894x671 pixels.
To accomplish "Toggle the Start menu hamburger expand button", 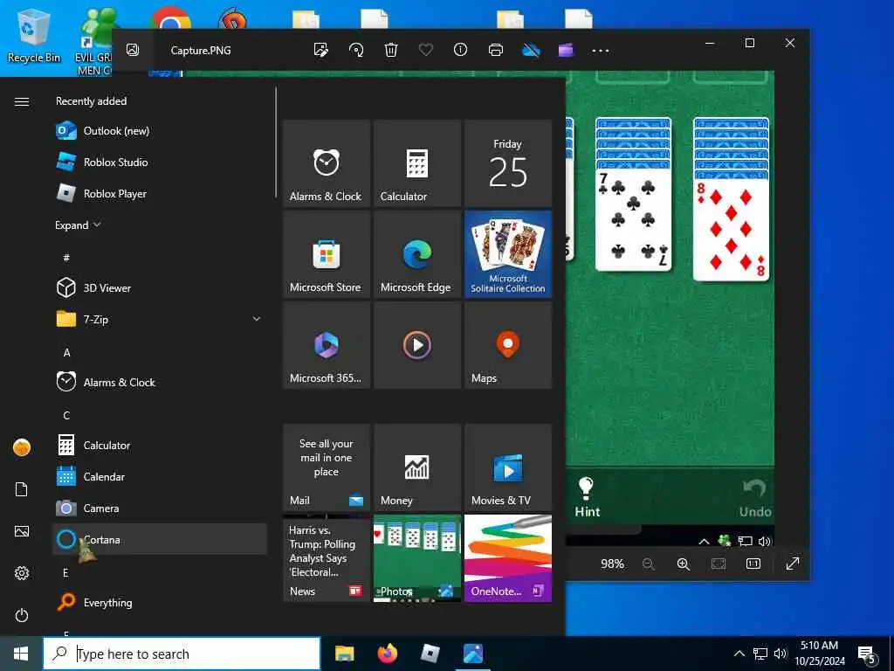I will pyautogui.click(x=22, y=101).
